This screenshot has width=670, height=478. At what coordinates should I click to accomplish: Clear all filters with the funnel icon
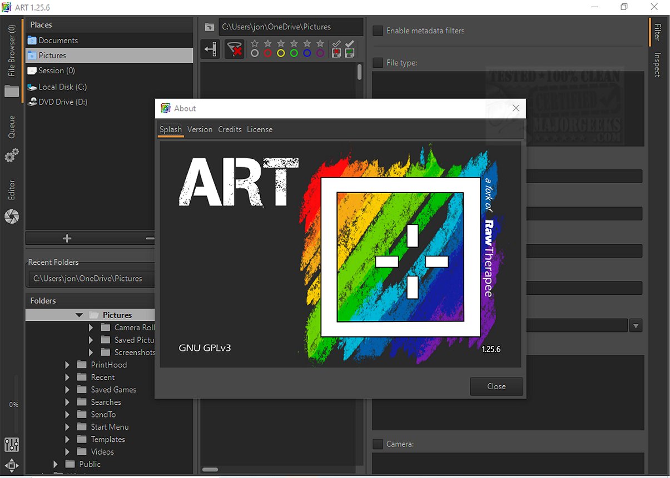pyautogui.click(x=234, y=50)
